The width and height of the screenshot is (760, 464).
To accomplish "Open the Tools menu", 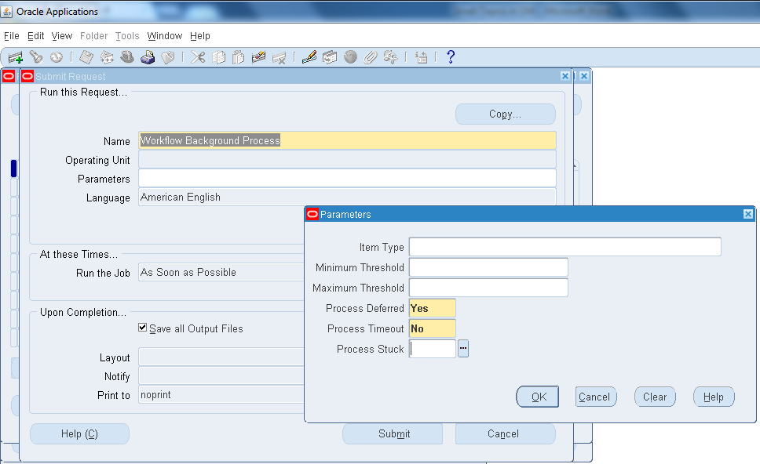I will point(127,36).
